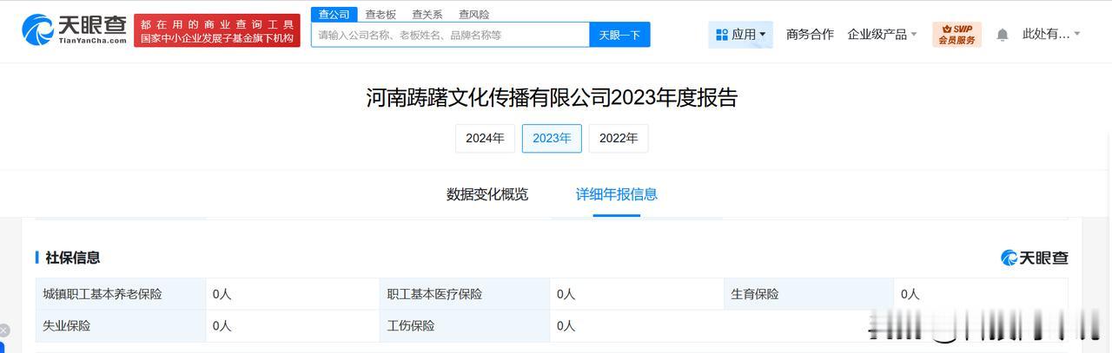1112x353 pixels.
Task: Open the user account dropdown 此处有…
Action: tap(1052, 35)
